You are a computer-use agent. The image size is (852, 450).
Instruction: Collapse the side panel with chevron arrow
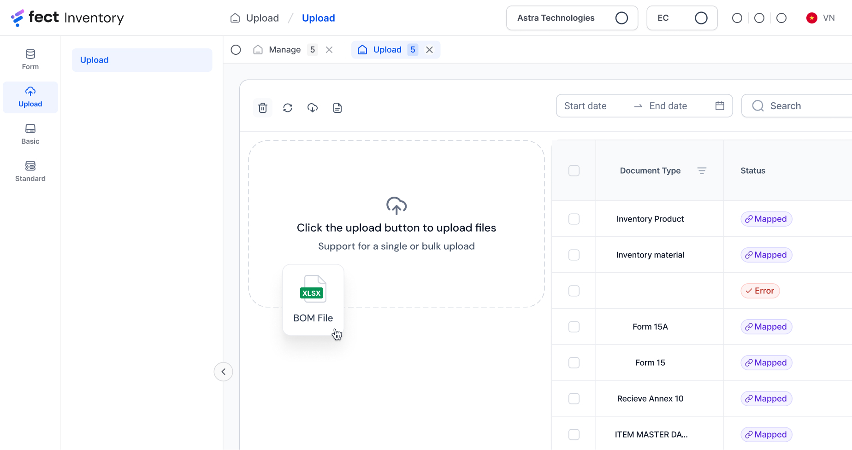point(224,372)
